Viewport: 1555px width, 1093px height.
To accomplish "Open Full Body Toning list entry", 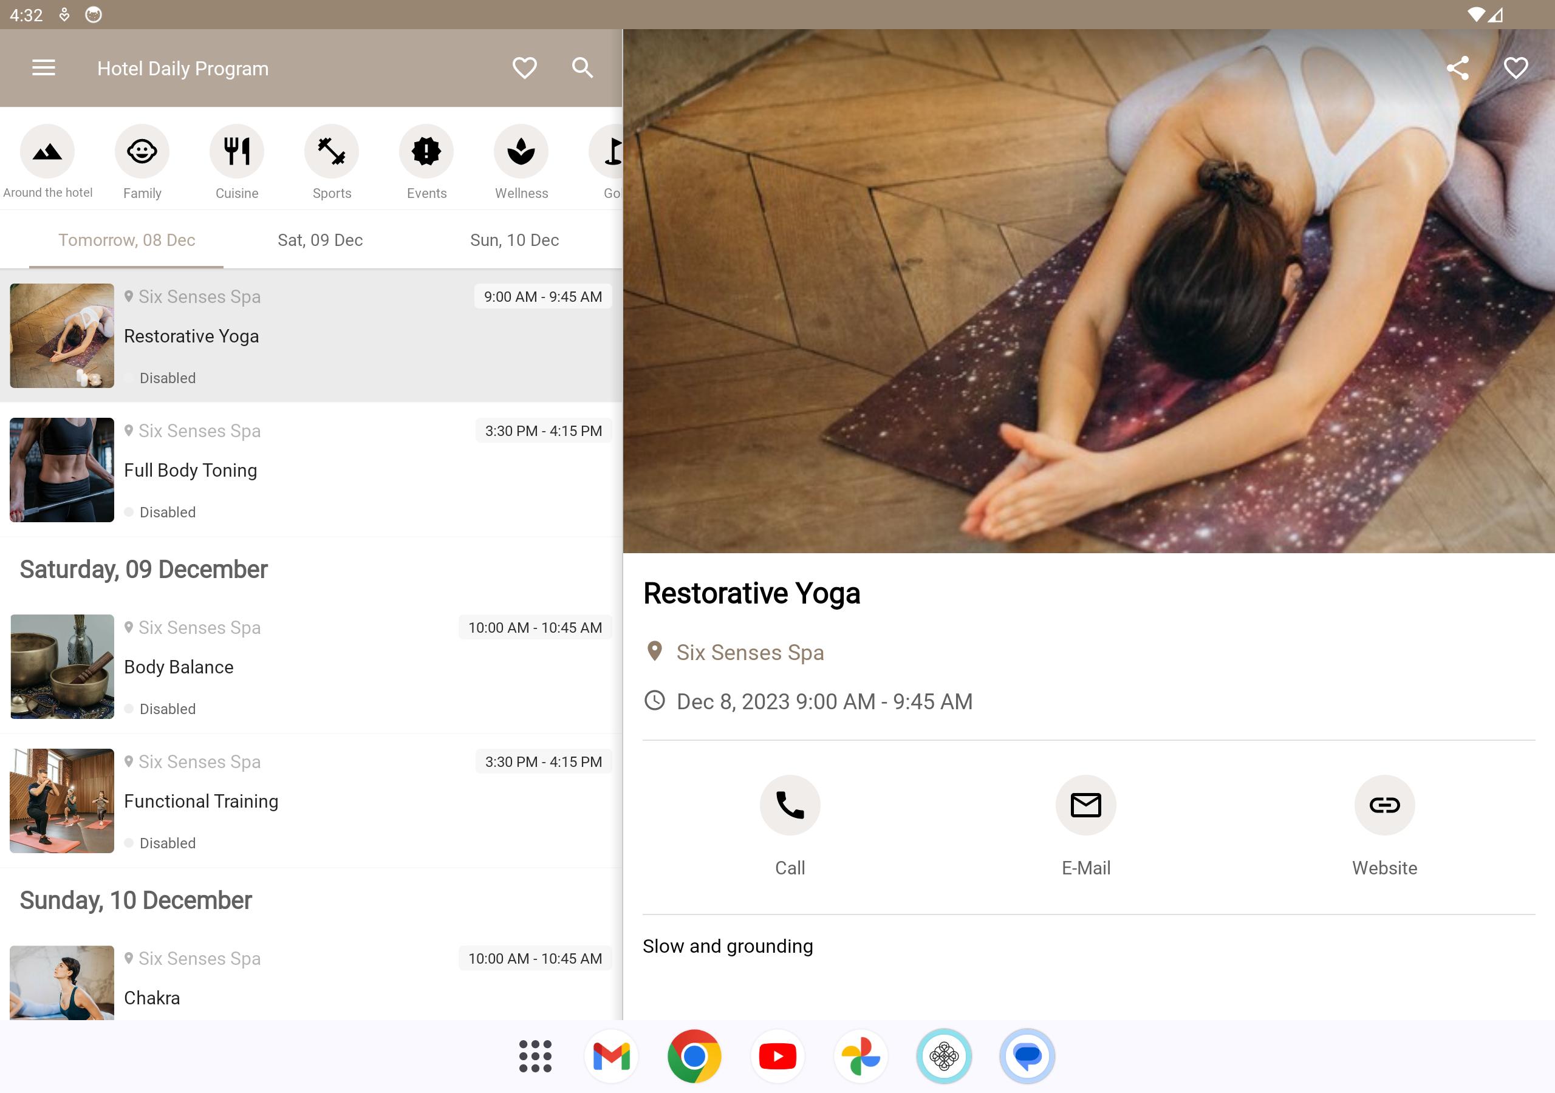I will [311, 470].
